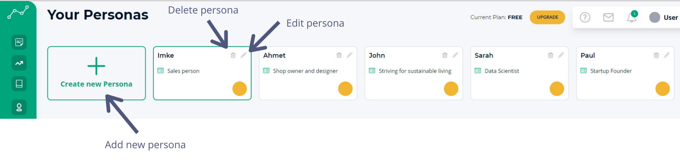The image size is (680, 162).
Task: Click the yellow circle on Paul's card
Action: pos(662,89)
